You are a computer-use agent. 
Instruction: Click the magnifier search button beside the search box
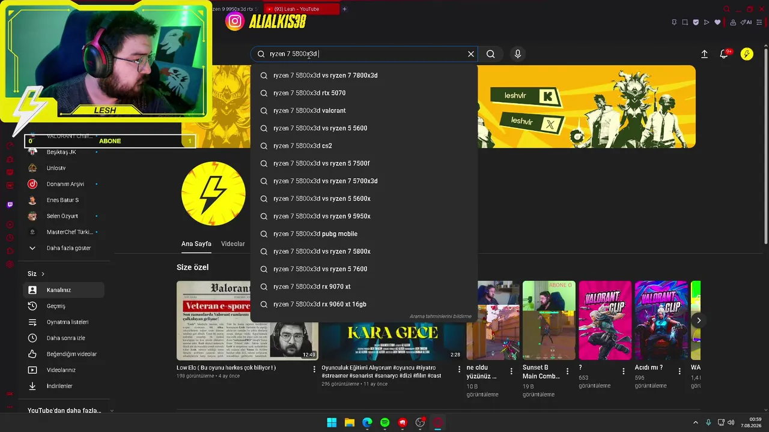tap(491, 54)
